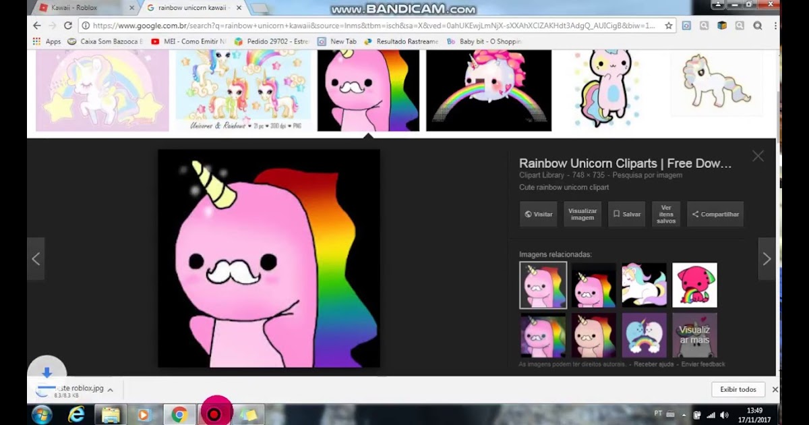Open the large pink unicorn preview image
Image resolution: width=809 pixels, height=425 pixels.
pos(269,258)
